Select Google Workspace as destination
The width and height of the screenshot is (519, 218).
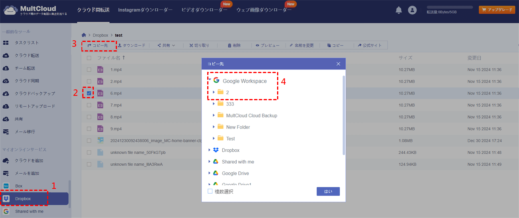point(244,81)
